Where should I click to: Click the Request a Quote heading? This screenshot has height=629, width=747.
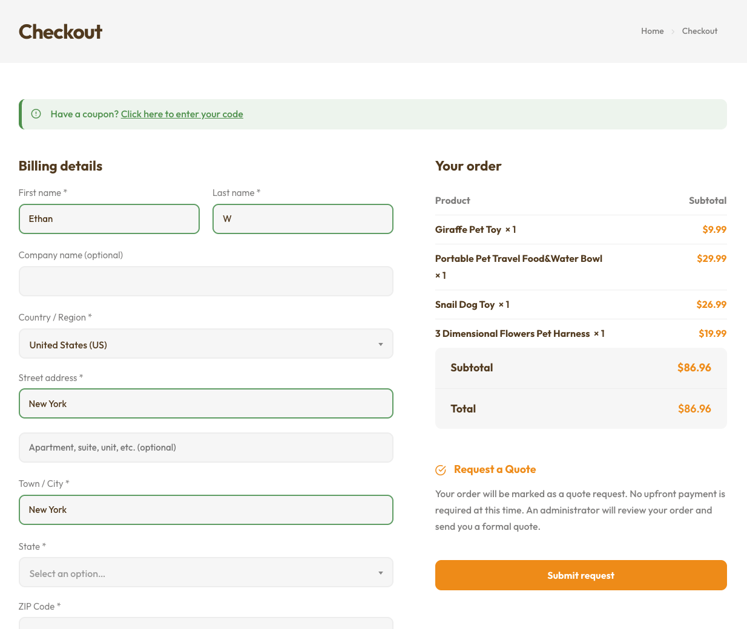pos(495,469)
